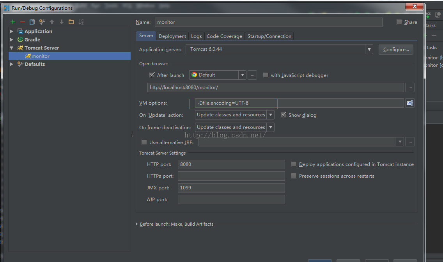
Task: Expand the Before launch section
Action: [137, 224]
